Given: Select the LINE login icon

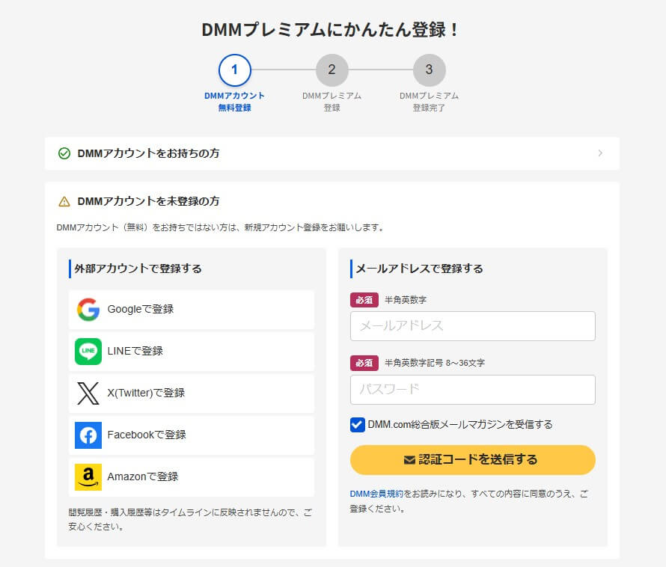Looking at the screenshot, I should 88,351.
